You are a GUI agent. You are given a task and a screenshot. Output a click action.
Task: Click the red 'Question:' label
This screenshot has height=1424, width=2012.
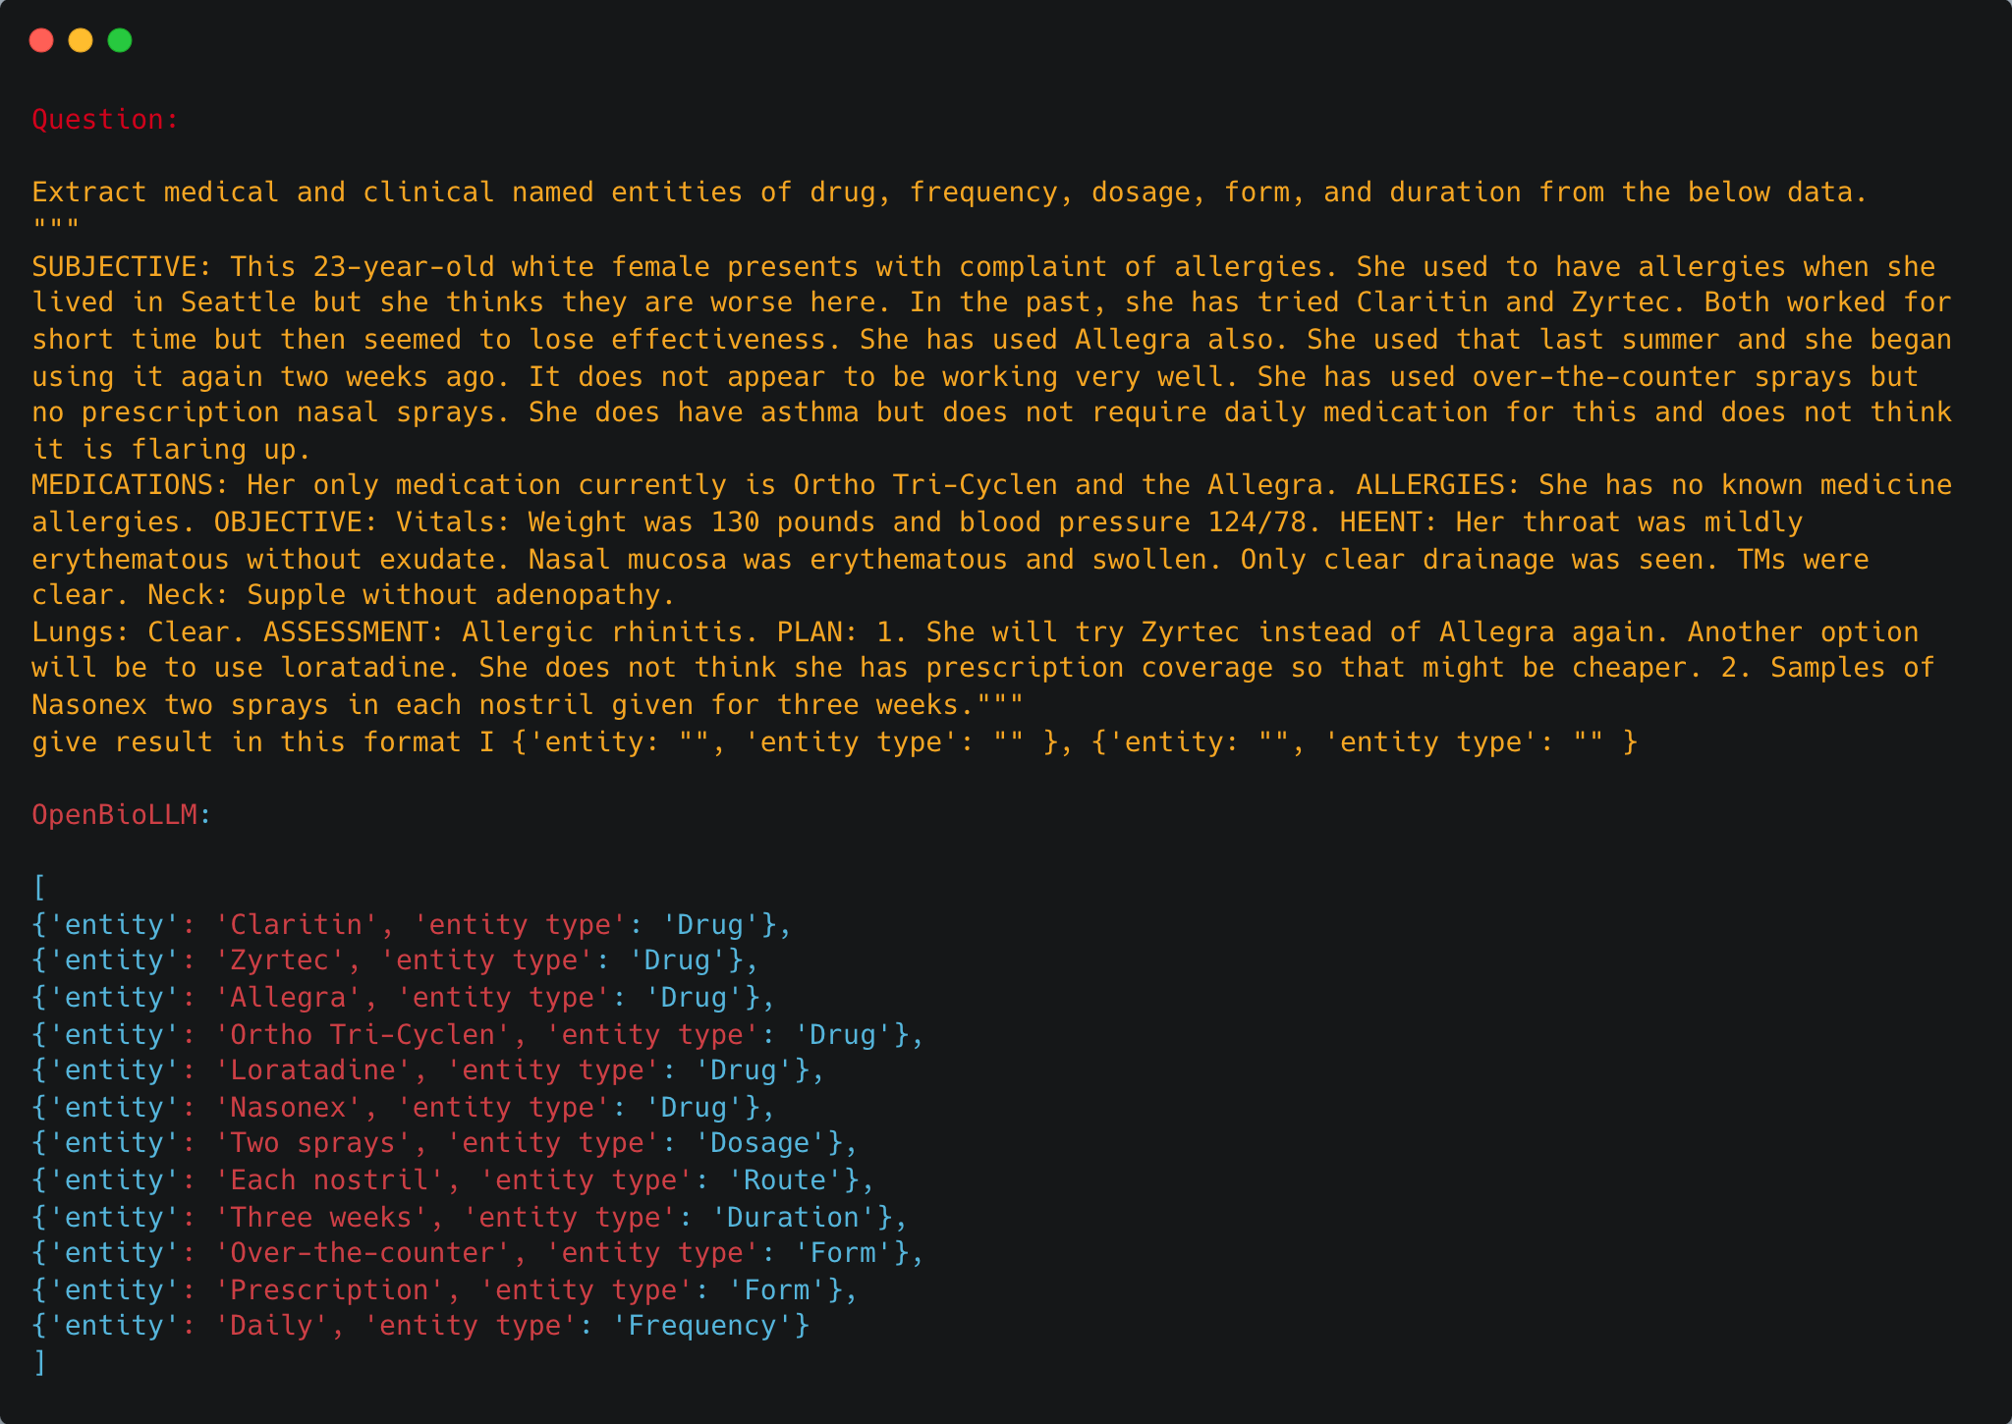(105, 120)
